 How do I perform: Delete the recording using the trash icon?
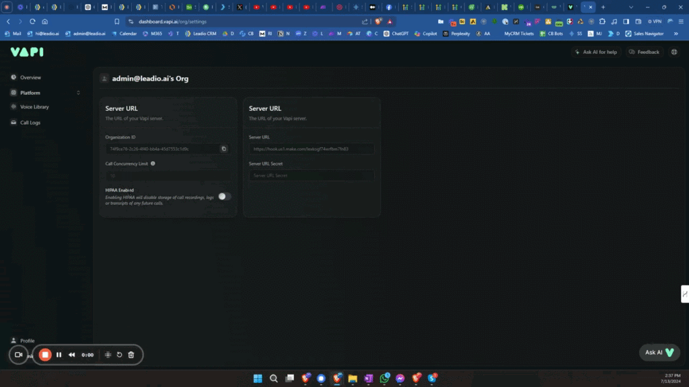tap(131, 355)
